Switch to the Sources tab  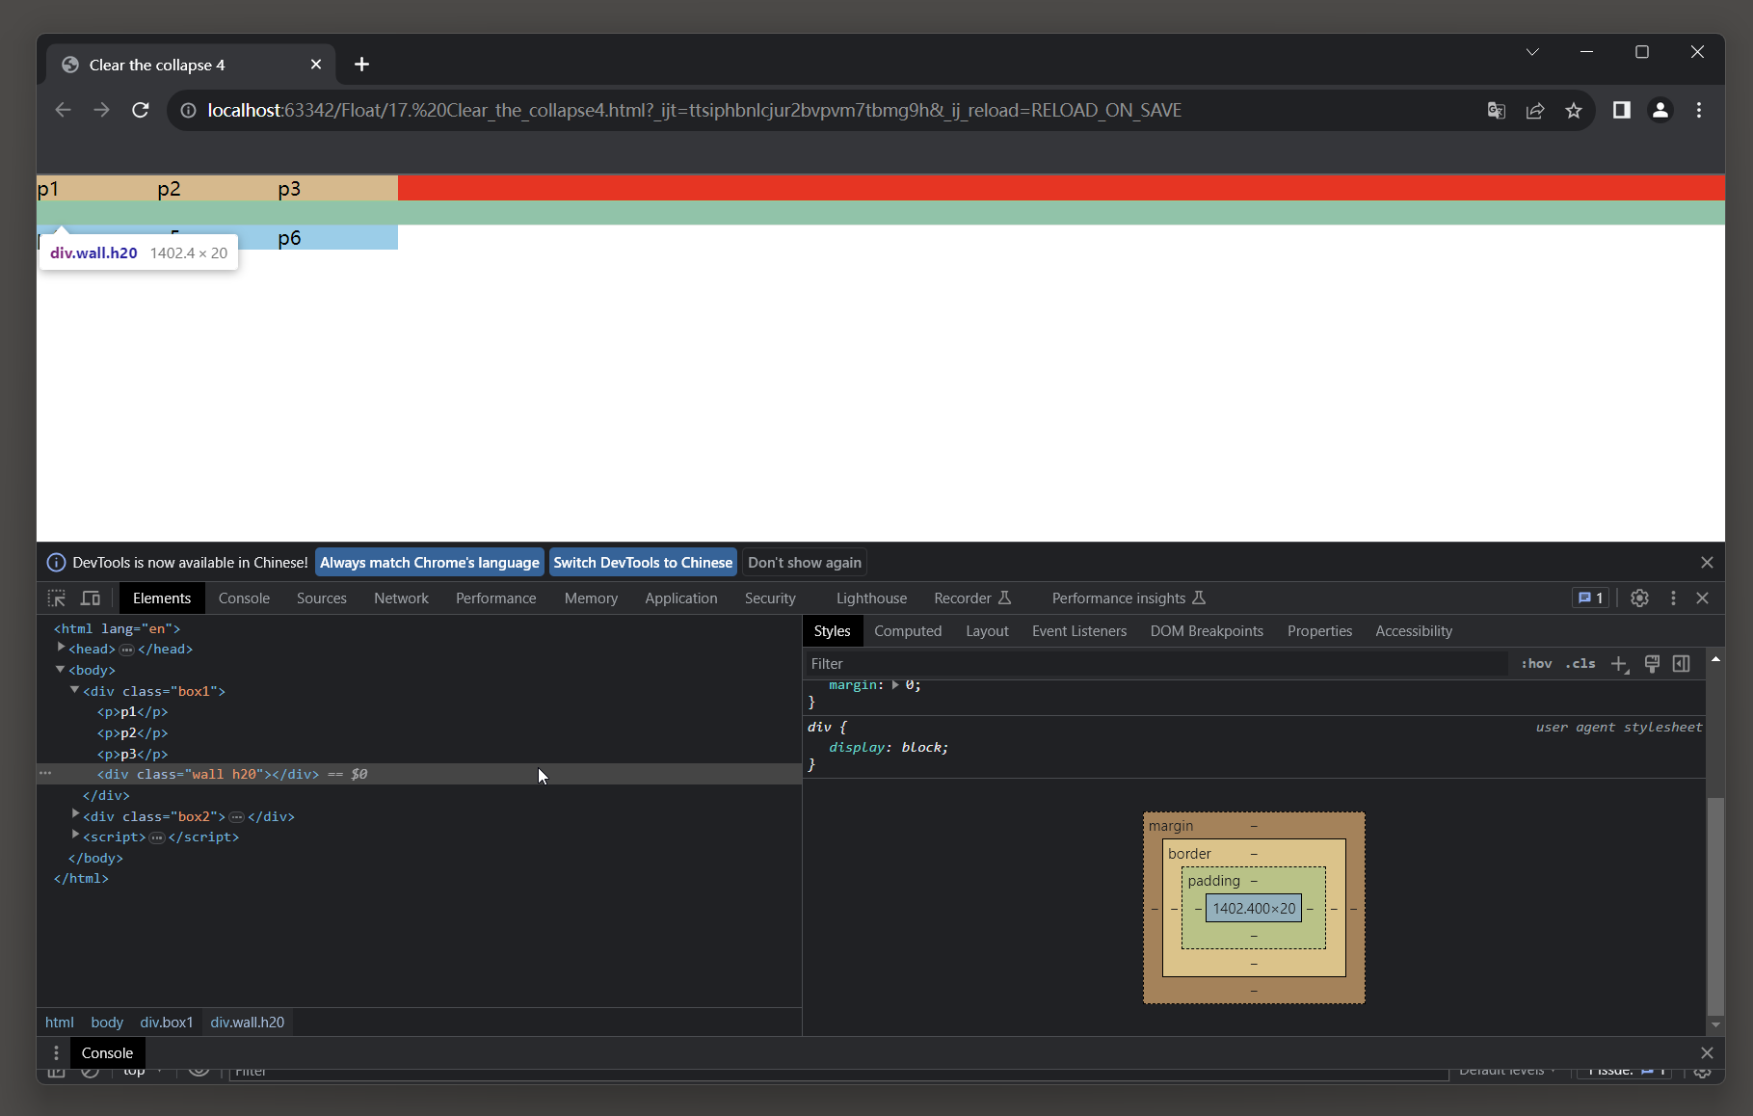point(321,598)
